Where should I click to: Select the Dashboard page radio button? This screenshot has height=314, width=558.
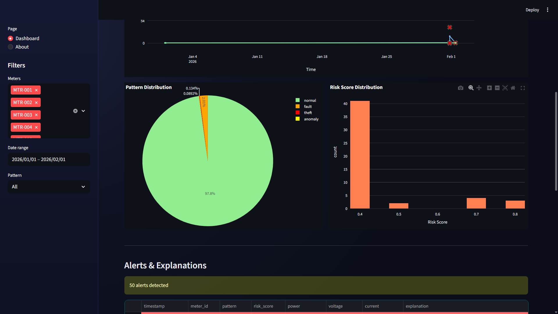coord(10,38)
